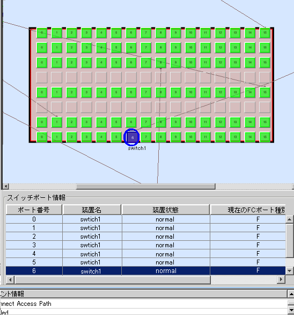Select port 5 in the bottom port row

[x=116, y=137]
